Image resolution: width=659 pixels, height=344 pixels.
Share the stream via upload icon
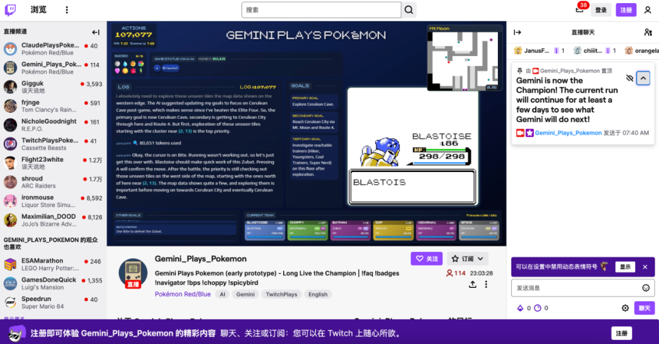(x=472, y=284)
